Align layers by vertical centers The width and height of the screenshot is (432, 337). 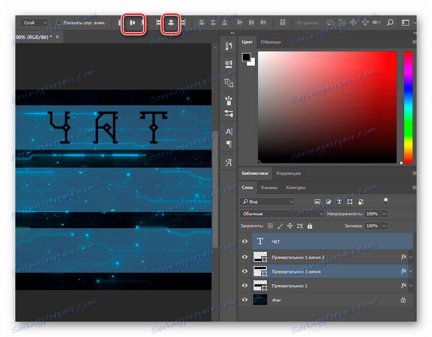click(x=132, y=23)
